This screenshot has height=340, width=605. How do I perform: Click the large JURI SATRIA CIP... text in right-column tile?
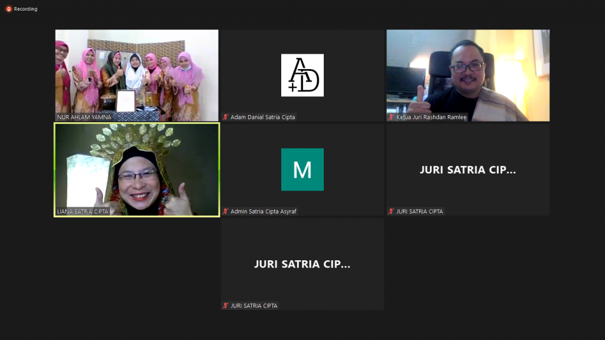467,170
